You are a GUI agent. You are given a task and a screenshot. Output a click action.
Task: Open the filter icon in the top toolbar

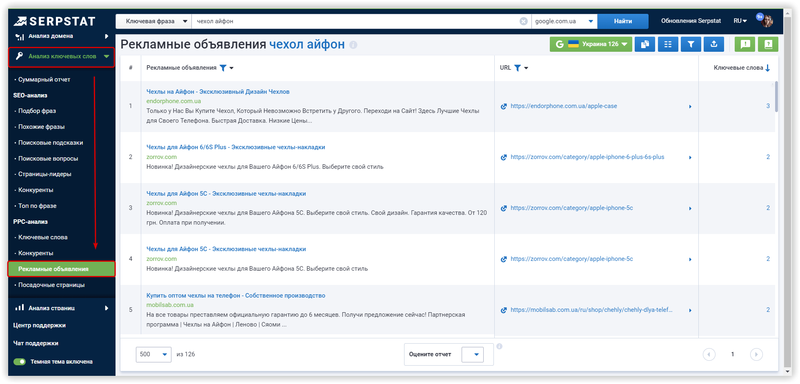tap(691, 44)
